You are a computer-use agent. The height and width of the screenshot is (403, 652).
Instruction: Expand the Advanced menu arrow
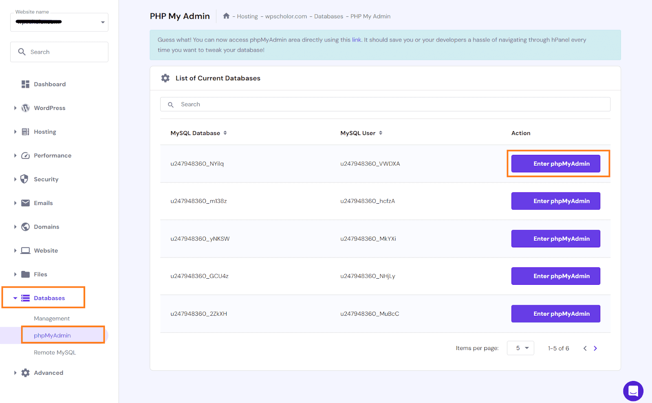click(x=15, y=373)
